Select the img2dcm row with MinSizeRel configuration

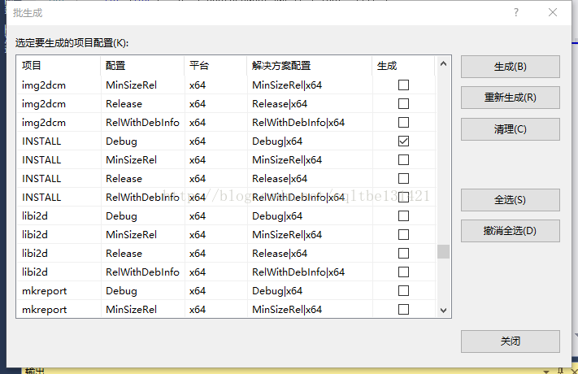point(226,85)
